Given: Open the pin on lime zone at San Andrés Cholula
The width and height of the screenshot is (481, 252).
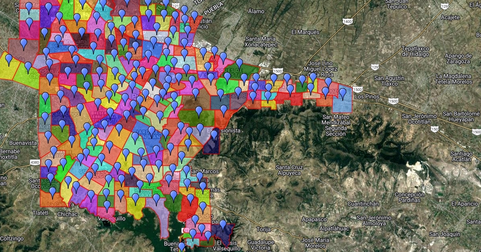Looking at the screenshot, I should [x=28, y=68].
